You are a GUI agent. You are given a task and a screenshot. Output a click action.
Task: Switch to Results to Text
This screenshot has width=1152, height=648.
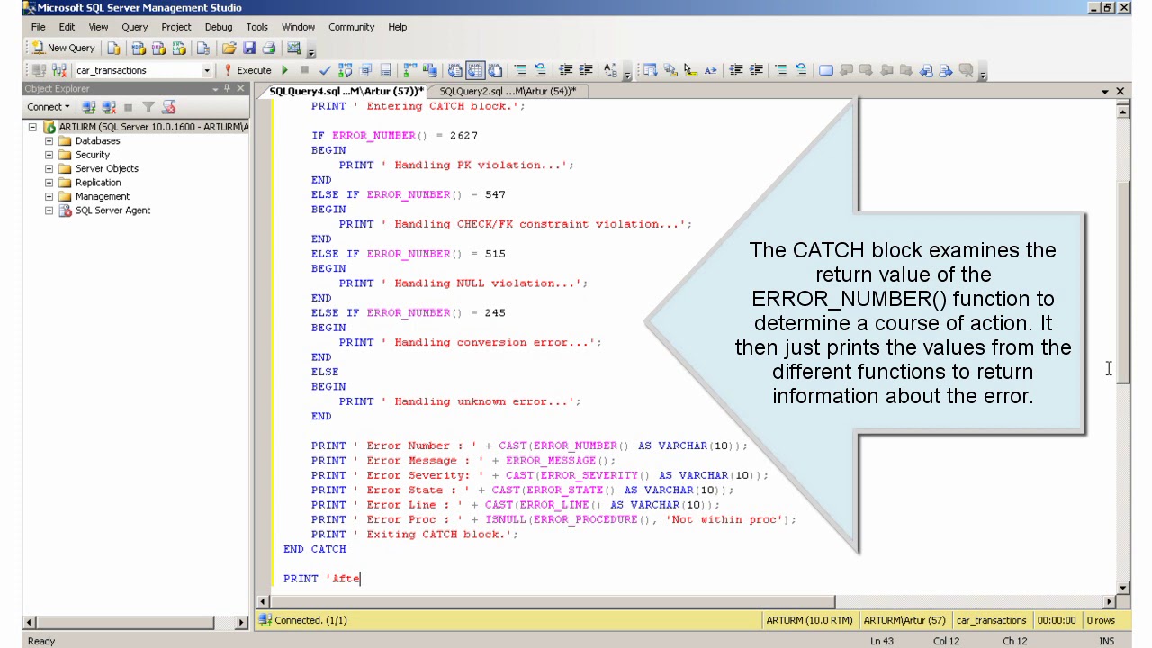click(x=455, y=70)
